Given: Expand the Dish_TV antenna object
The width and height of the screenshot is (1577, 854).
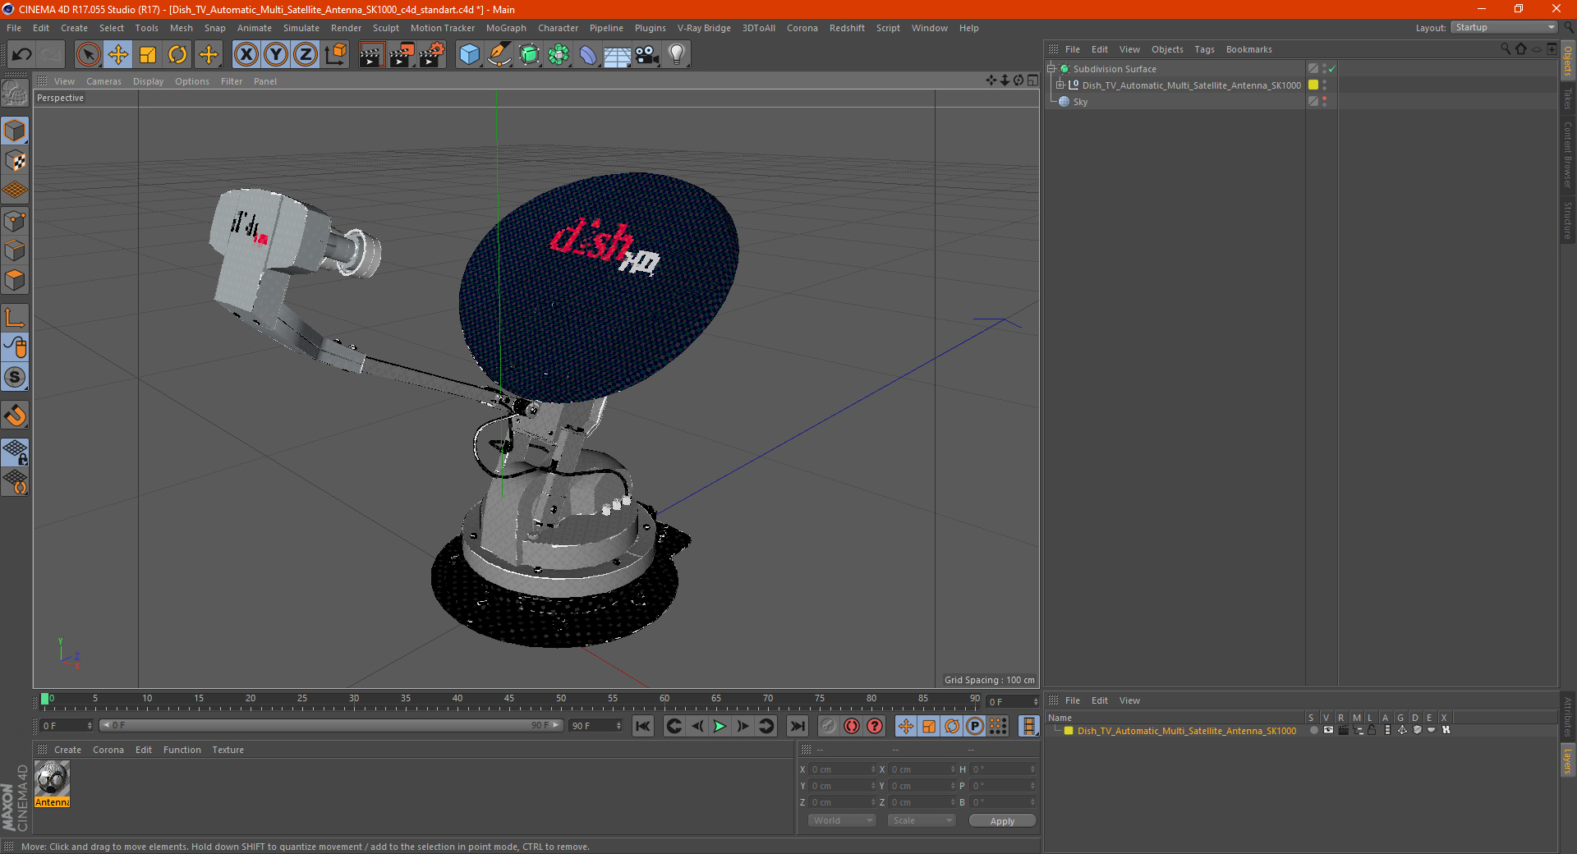Looking at the screenshot, I should 1060,85.
